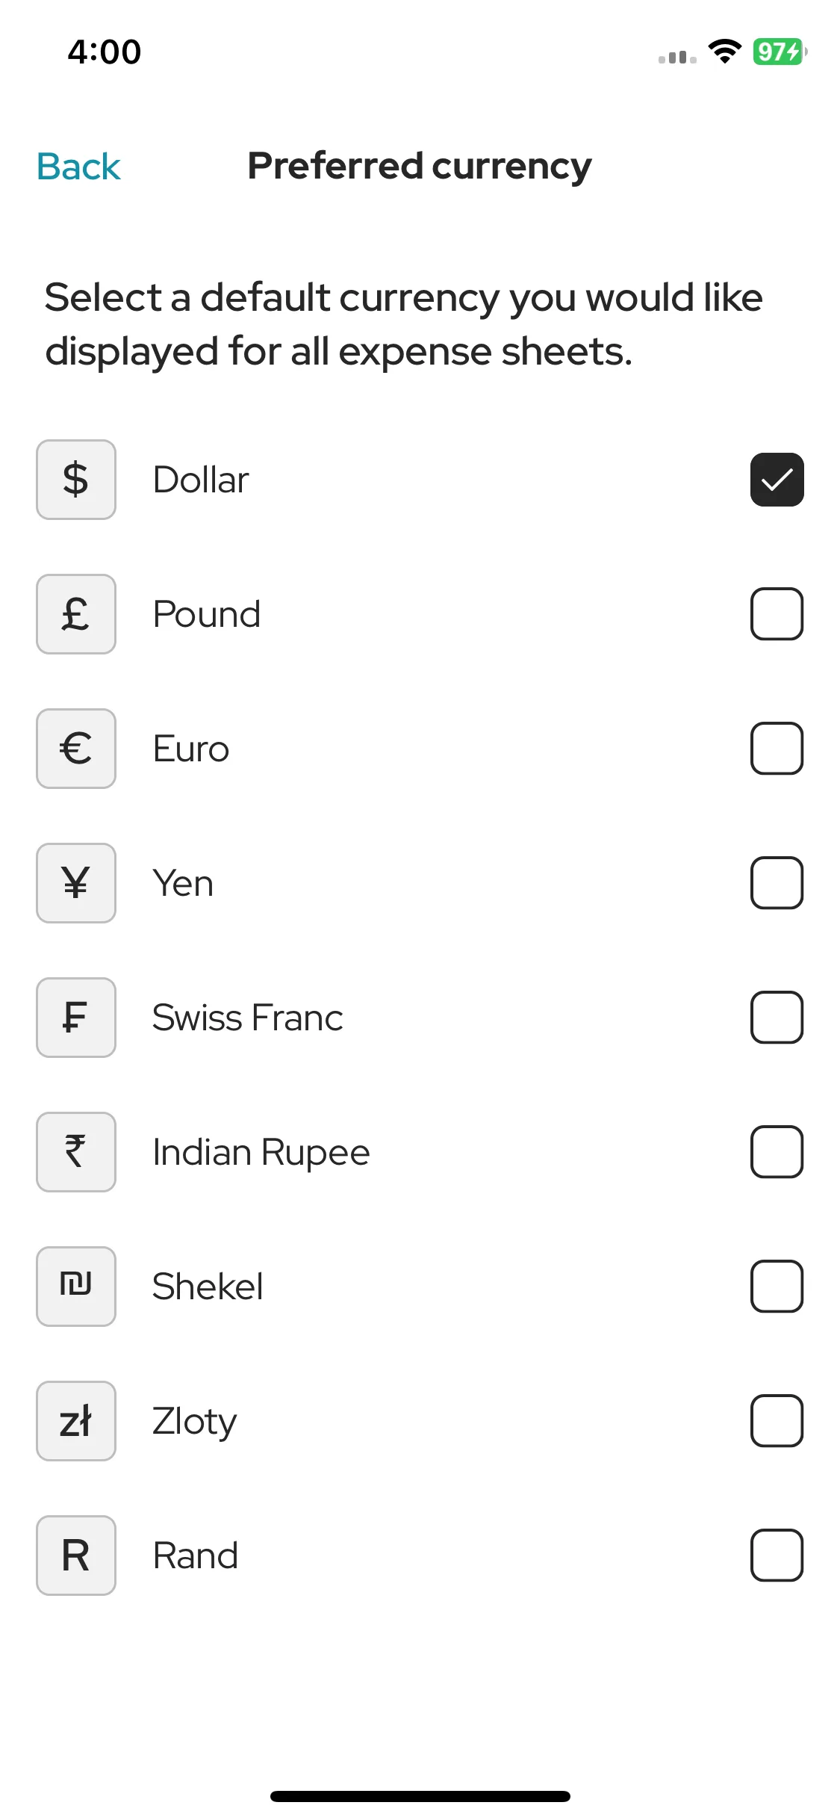Select the Swiss Franc checkbox
Viewport: 840px width, 1820px height.
coord(777,1018)
